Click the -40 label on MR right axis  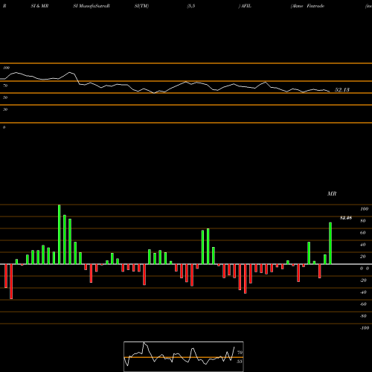click(363, 292)
